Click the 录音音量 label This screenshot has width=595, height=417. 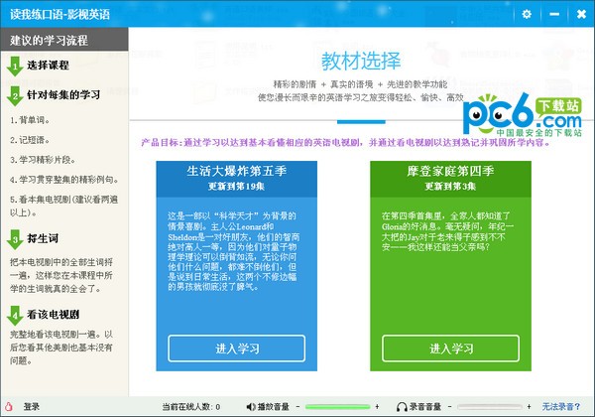(425, 407)
